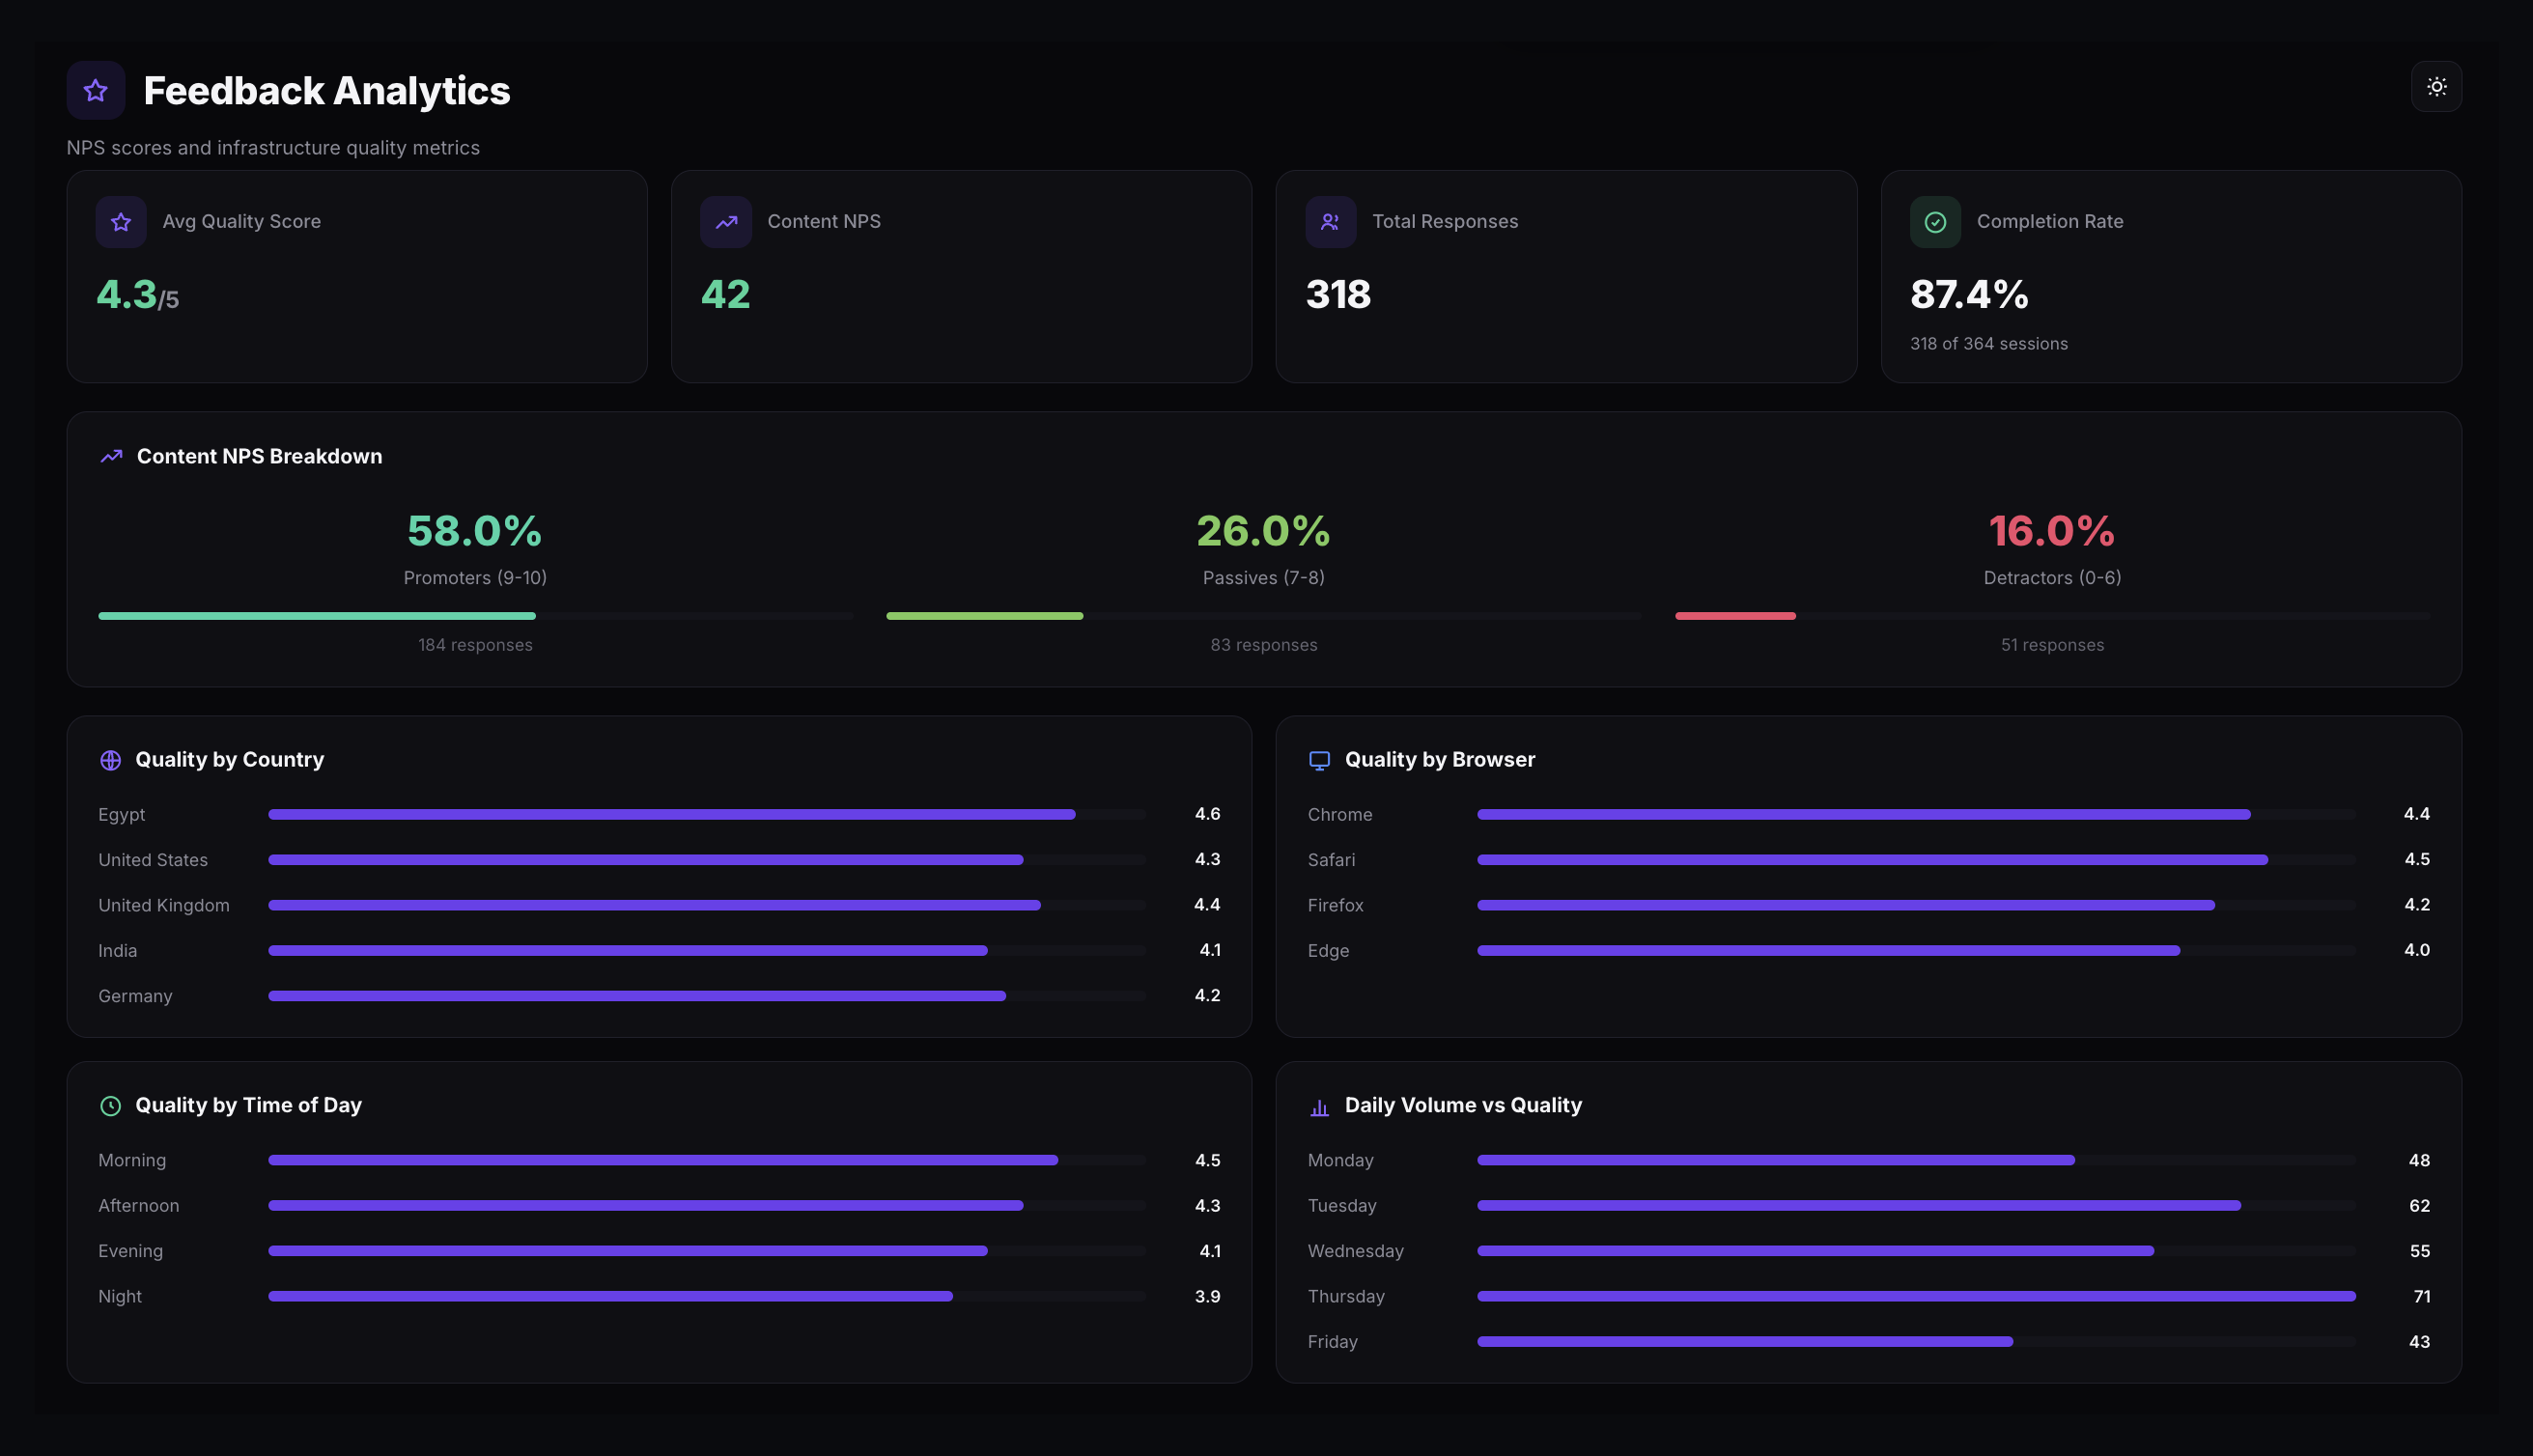Click the Edge score value 4.0
Image resolution: width=2533 pixels, height=1456 pixels.
coord(2416,950)
